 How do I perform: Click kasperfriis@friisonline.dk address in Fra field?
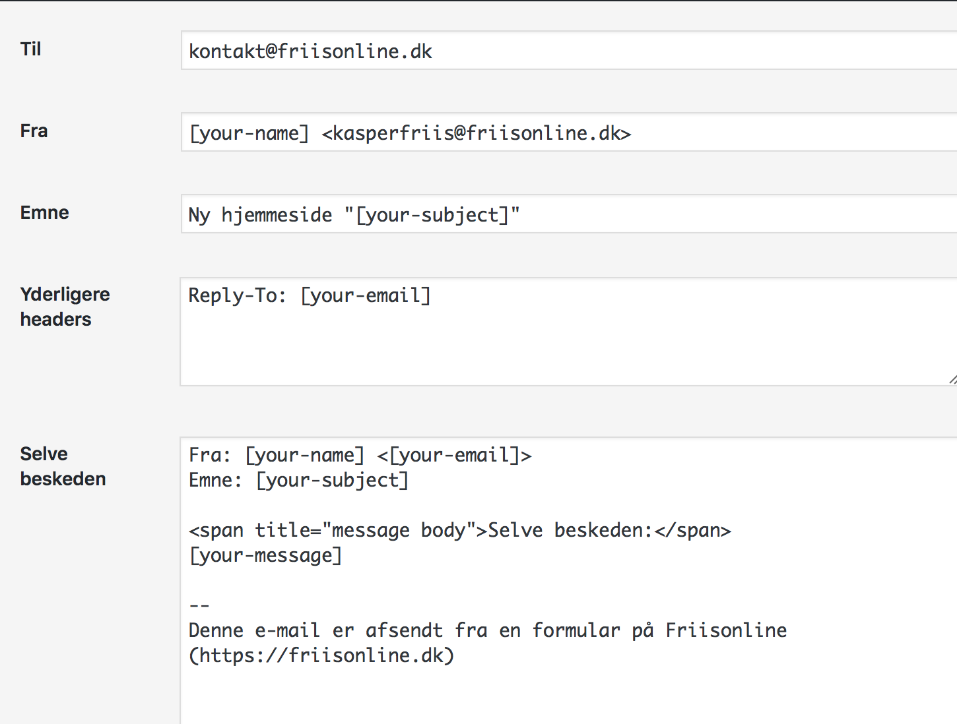tap(476, 133)
